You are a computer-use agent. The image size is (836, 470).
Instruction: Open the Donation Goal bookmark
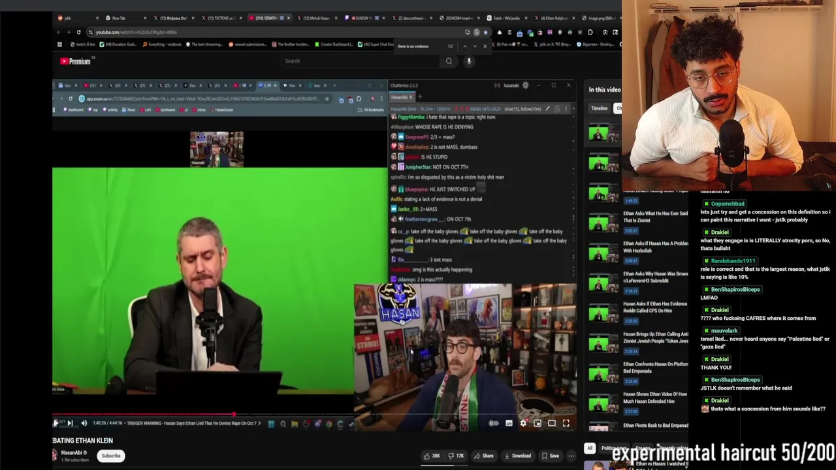tap(118, 44)
